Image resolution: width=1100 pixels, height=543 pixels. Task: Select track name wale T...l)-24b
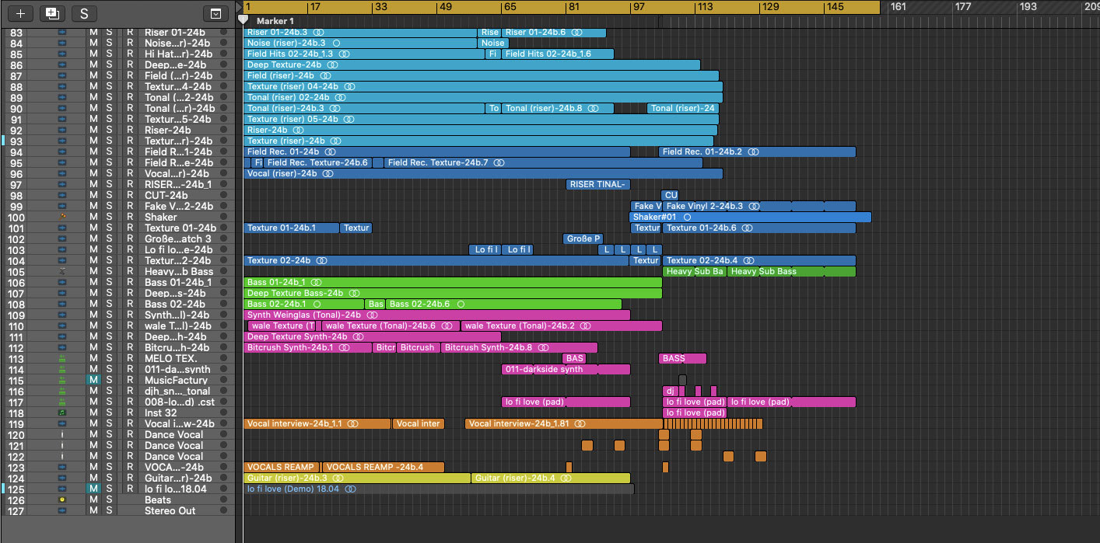(177, 325)
